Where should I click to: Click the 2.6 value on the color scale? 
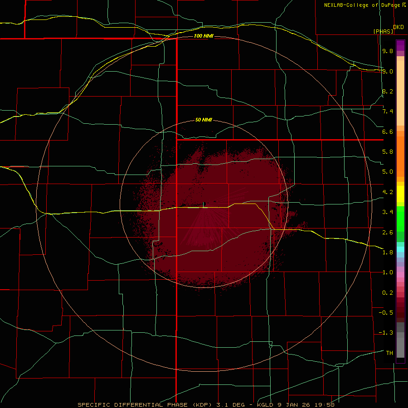[x=388, y=232]
